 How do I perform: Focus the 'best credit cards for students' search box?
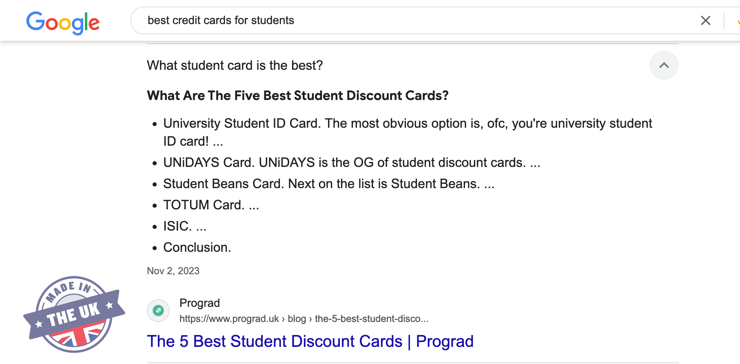[408, 20]
